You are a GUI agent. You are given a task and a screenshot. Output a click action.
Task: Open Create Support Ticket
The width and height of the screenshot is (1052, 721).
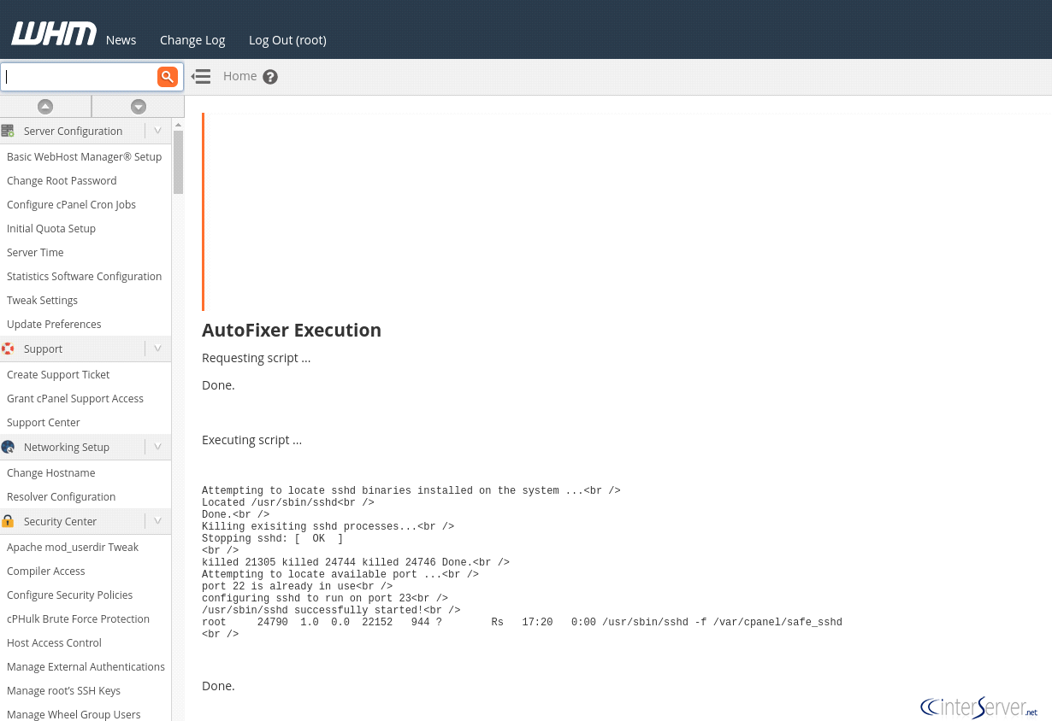[x=58, y=374]
